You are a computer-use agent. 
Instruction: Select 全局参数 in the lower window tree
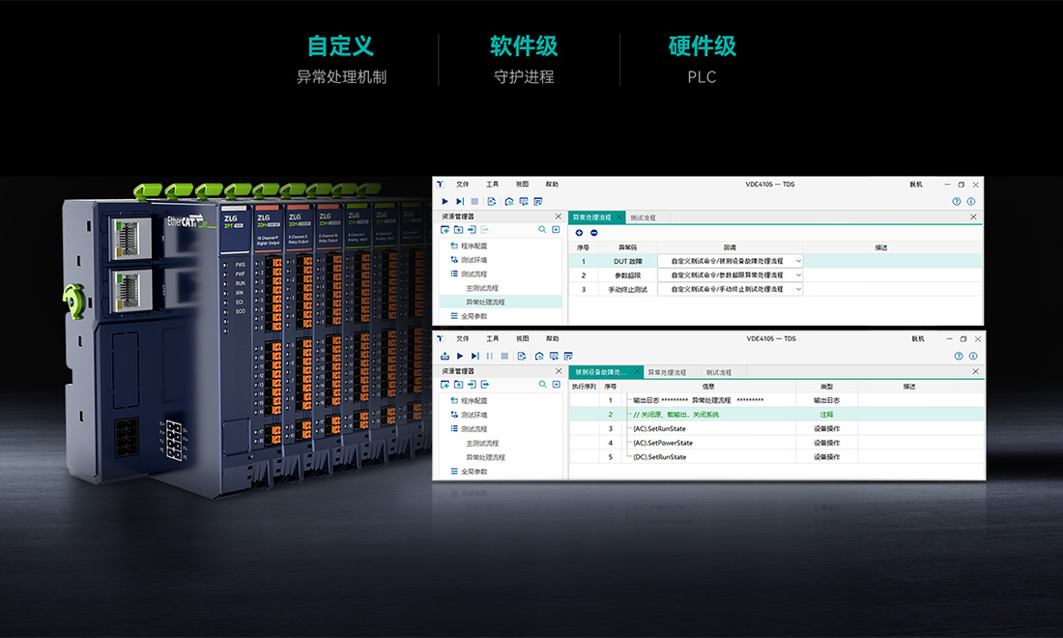[474, 472]
